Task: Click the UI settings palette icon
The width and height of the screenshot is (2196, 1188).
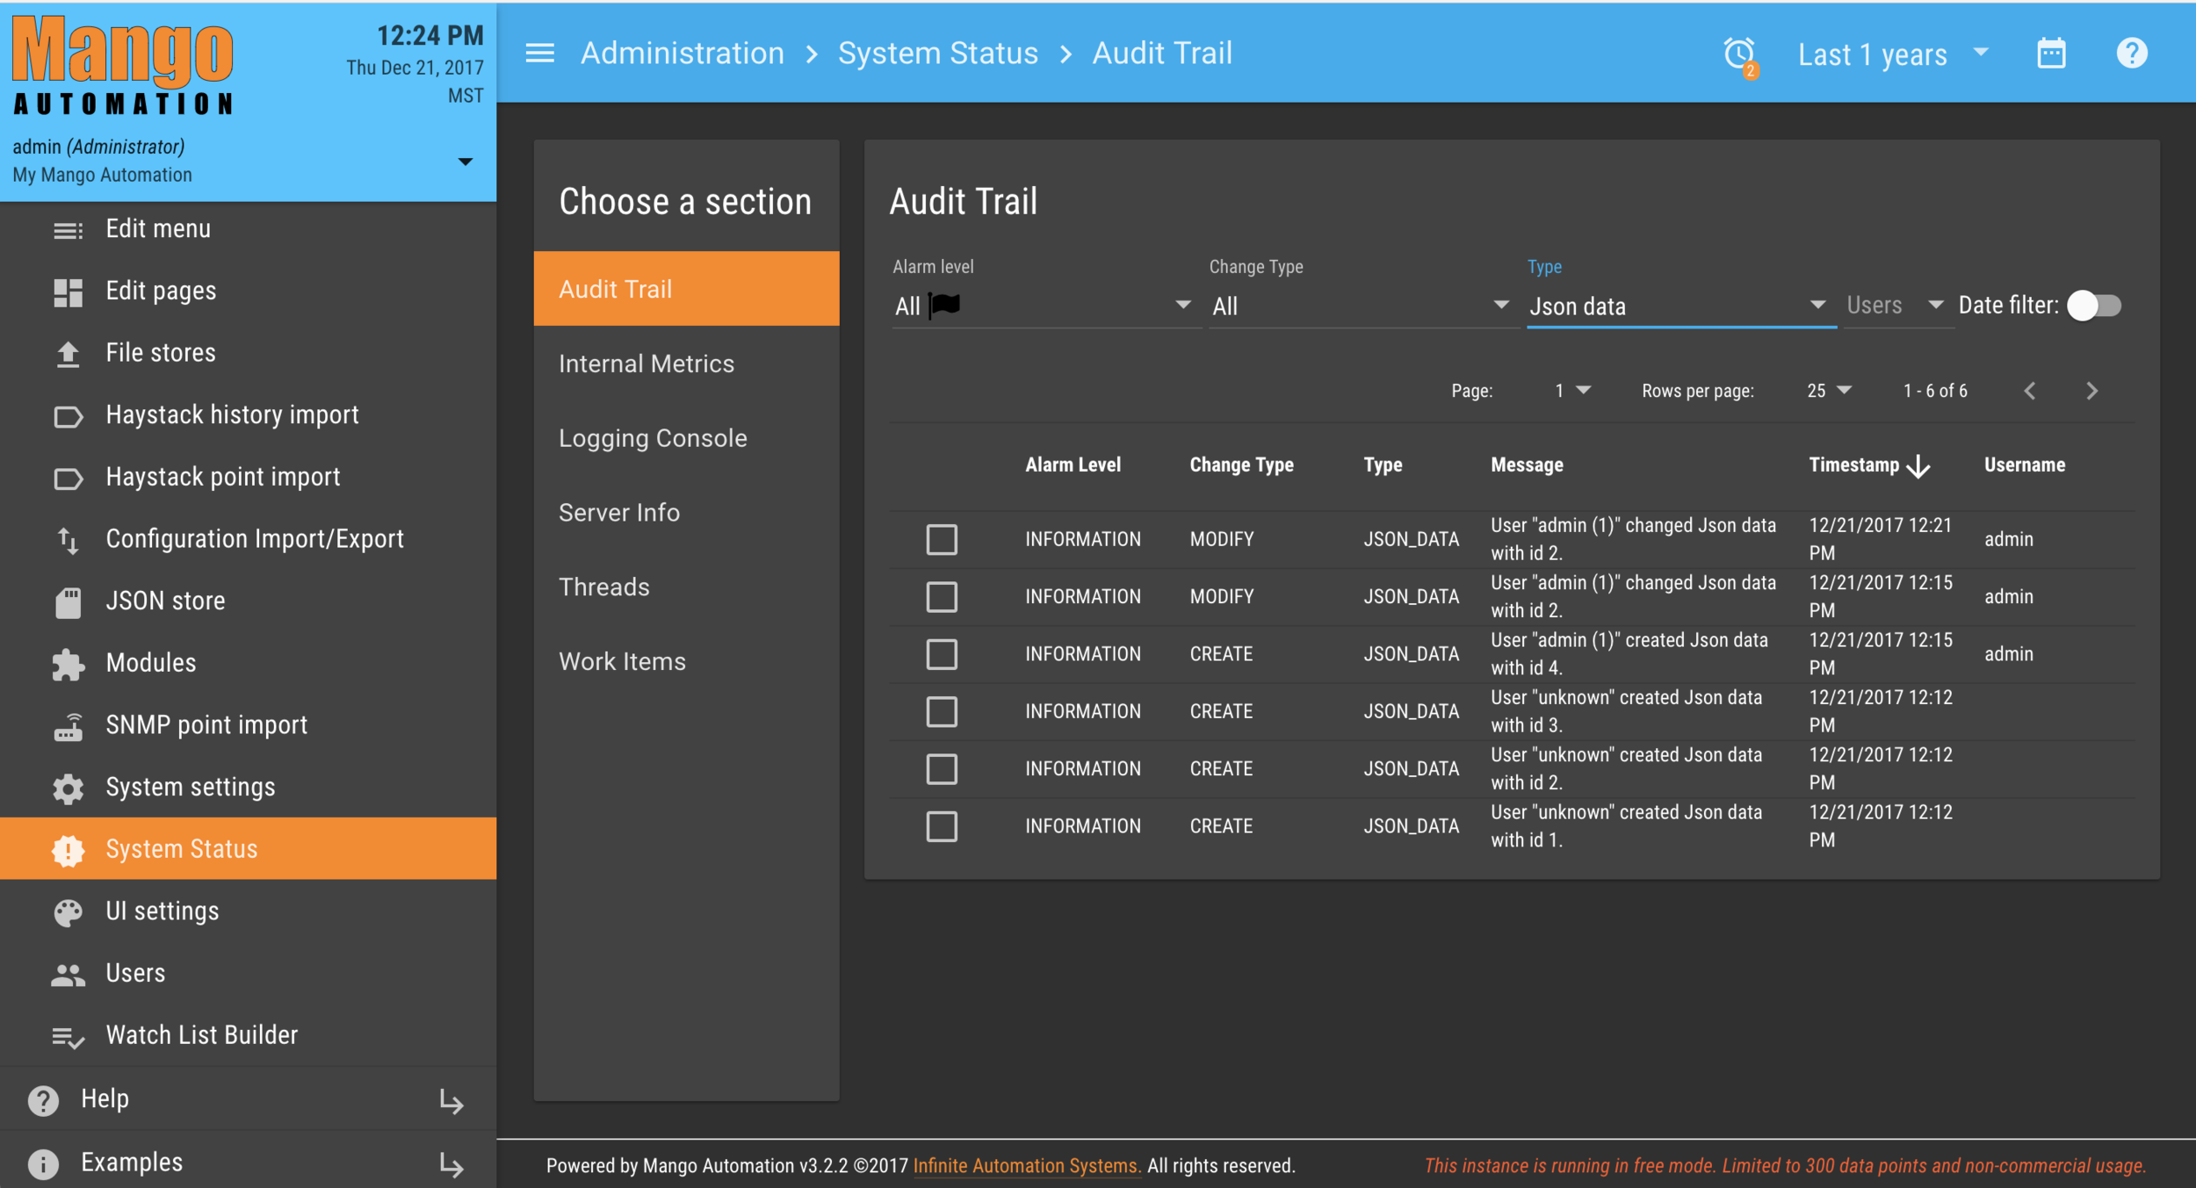Action: pos(68,912)
